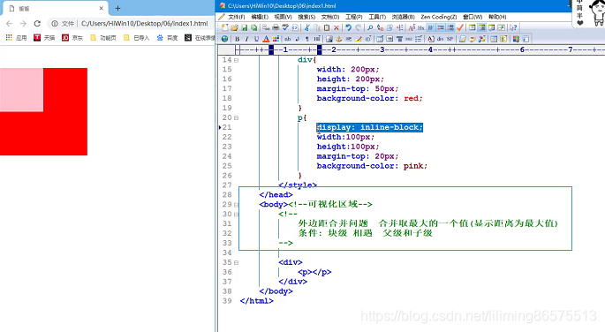Click the Save All icon

pos(253,27)
